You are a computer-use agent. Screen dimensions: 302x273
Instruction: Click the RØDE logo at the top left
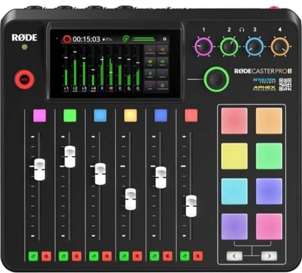24,37
